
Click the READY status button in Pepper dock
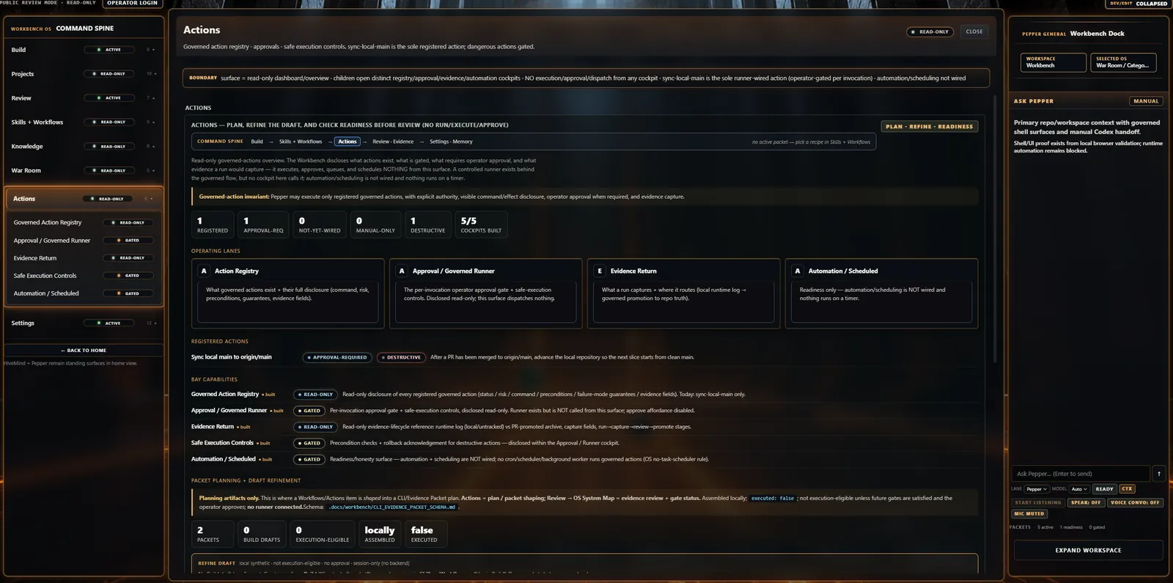point(1105,489)
